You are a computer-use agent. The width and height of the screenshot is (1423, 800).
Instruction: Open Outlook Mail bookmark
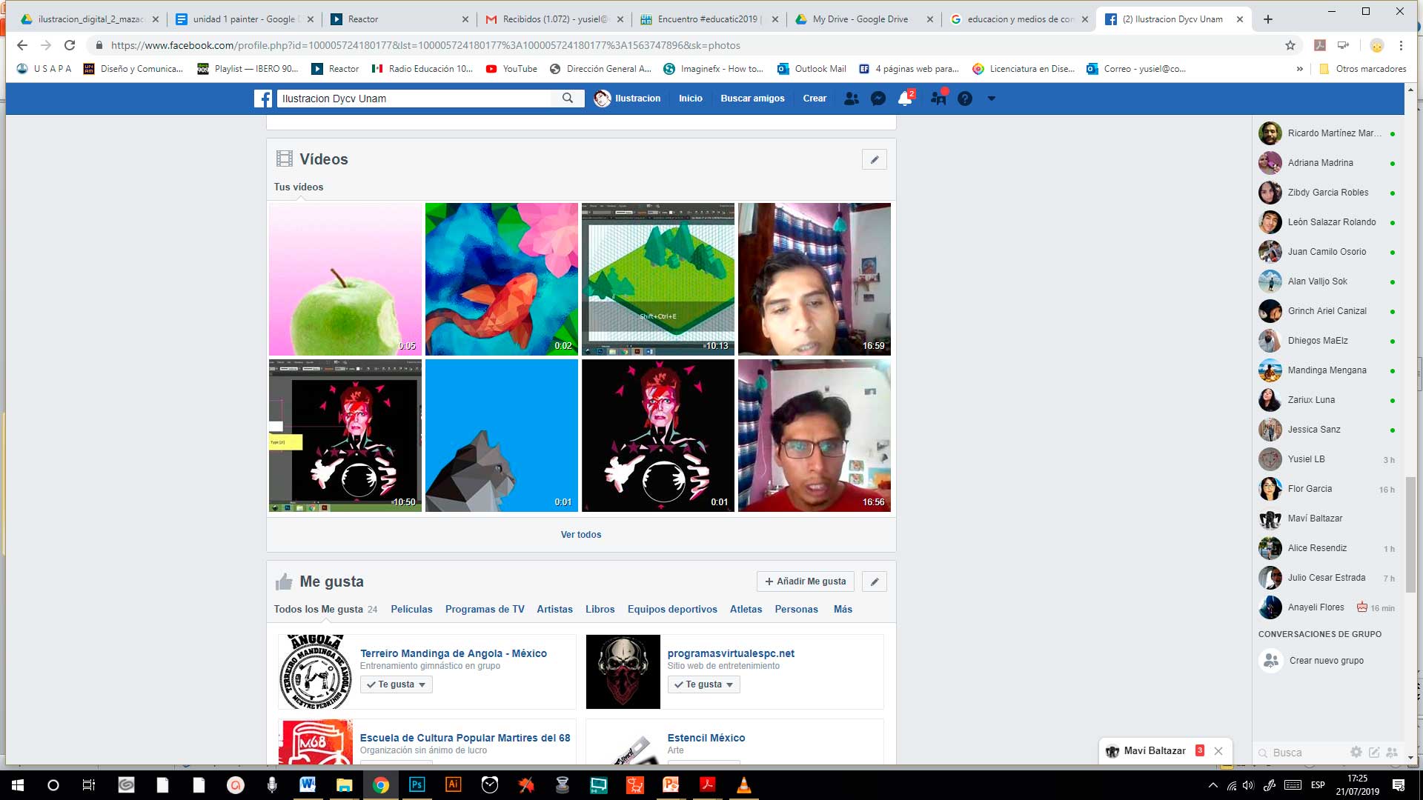(812, 69)
